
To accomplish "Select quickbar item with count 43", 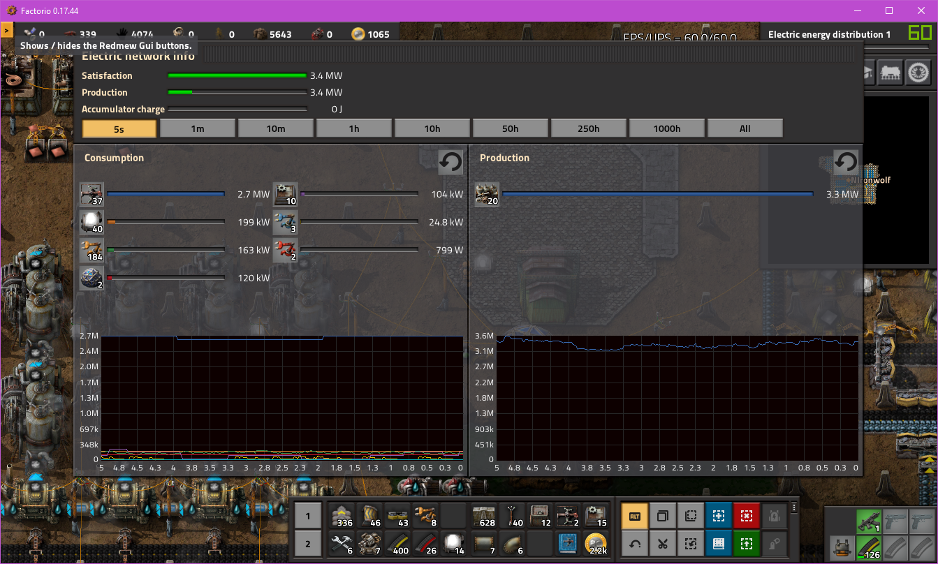I will point(398,516).
